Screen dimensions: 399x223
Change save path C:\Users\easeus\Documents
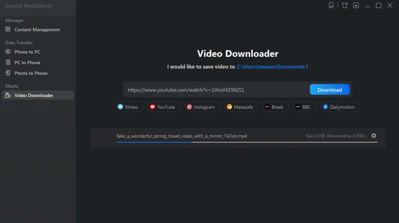click(x=271, y=67)
